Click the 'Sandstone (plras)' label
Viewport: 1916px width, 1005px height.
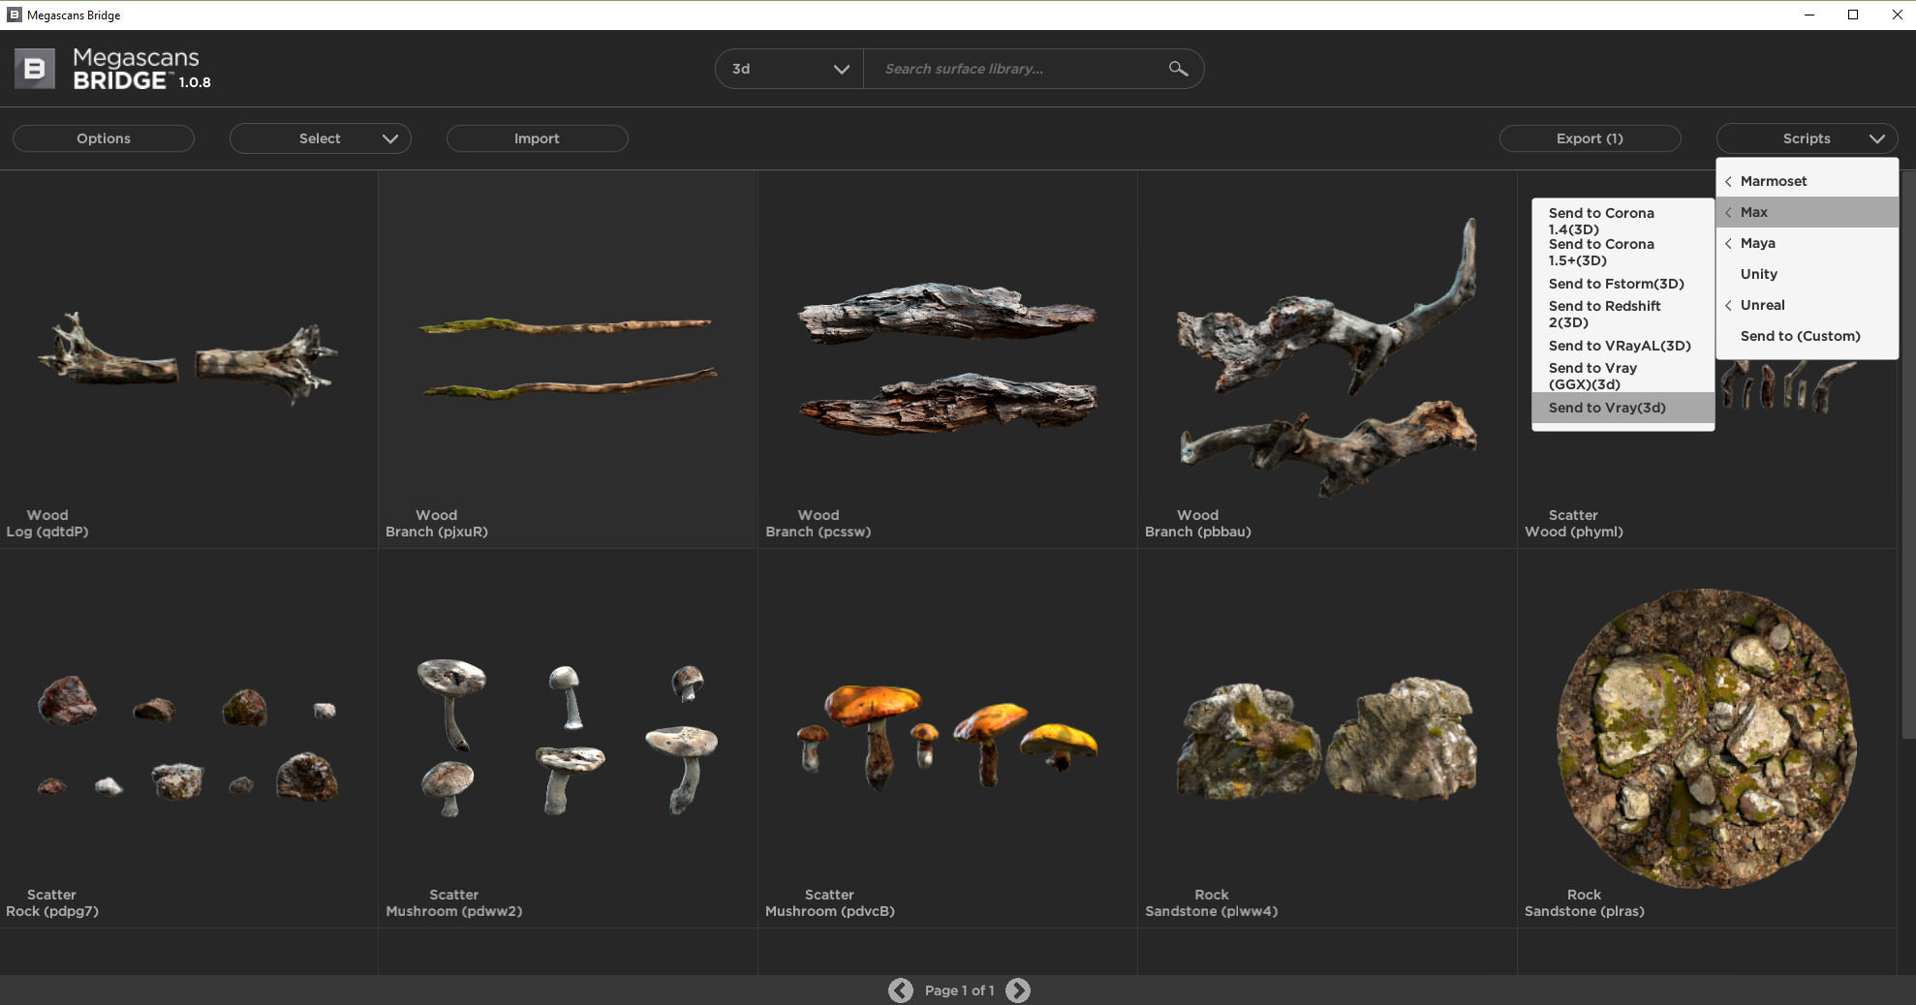1585,911
